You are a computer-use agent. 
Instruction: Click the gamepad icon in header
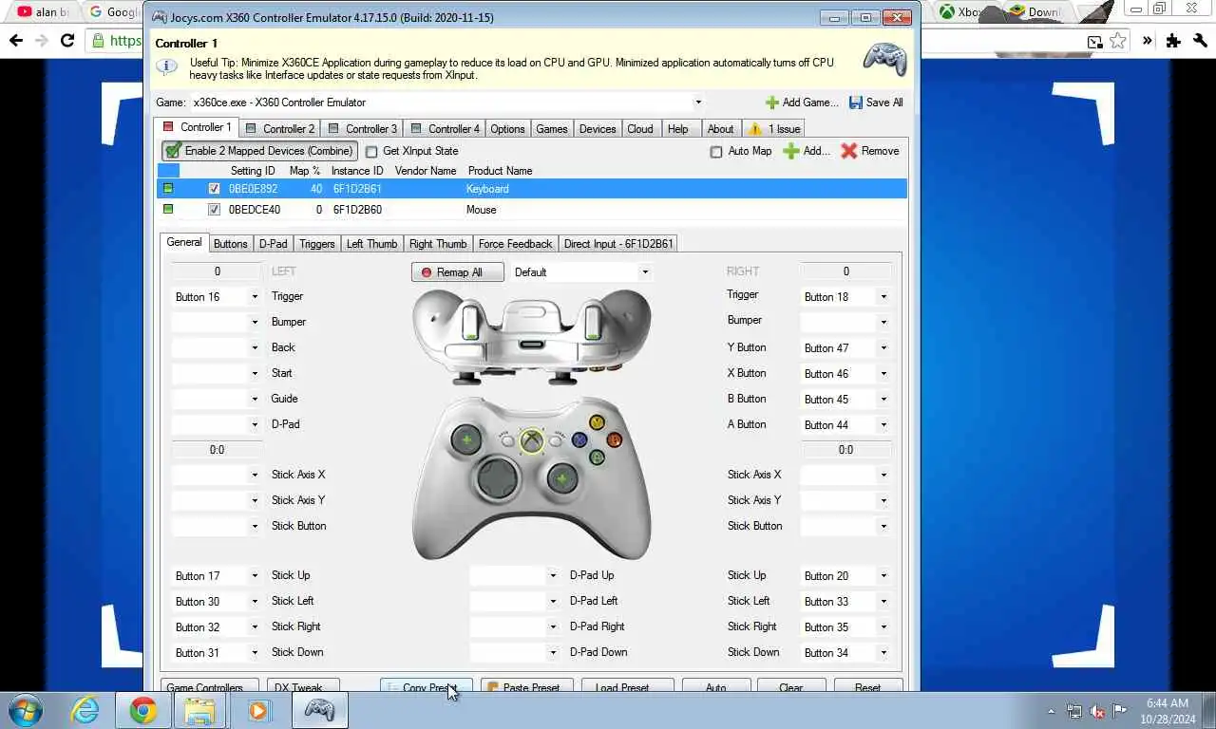pos(884,59)
